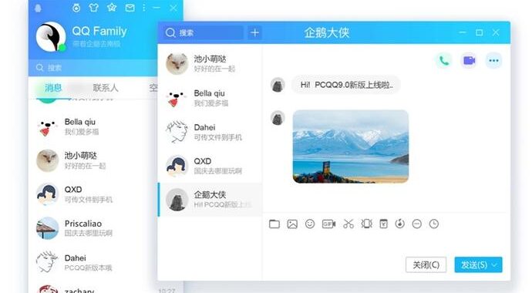Click the send picture icon
This screenshot has width=532, height=293.
pyautogui.click(x=292, y=224)
